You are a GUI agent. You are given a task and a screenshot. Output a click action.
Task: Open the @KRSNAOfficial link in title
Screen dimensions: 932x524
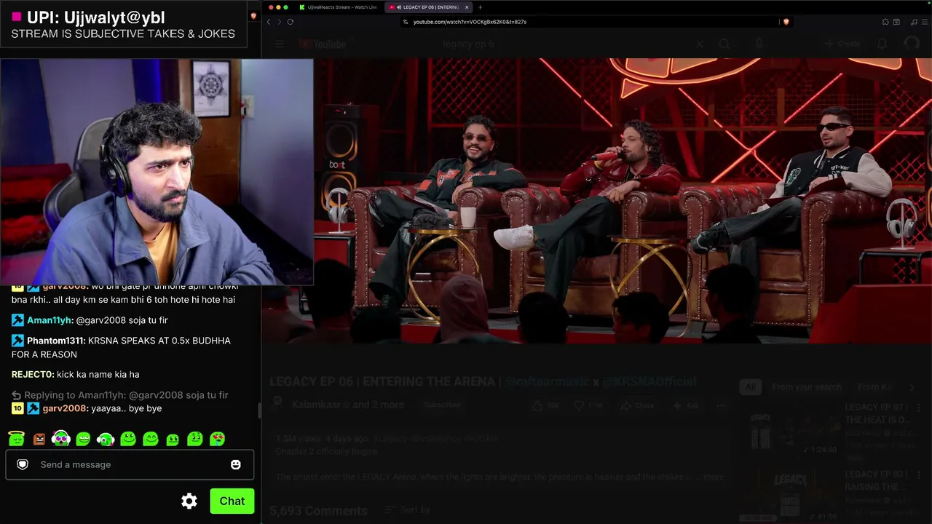click(x=649, y=381)
